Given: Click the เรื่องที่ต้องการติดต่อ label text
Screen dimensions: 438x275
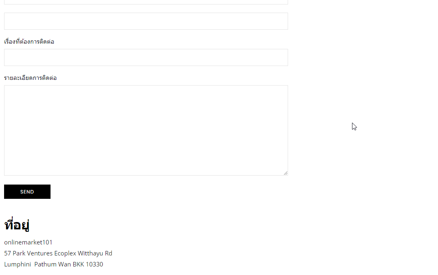Looking at the screenshot, I should pos(29,42).
